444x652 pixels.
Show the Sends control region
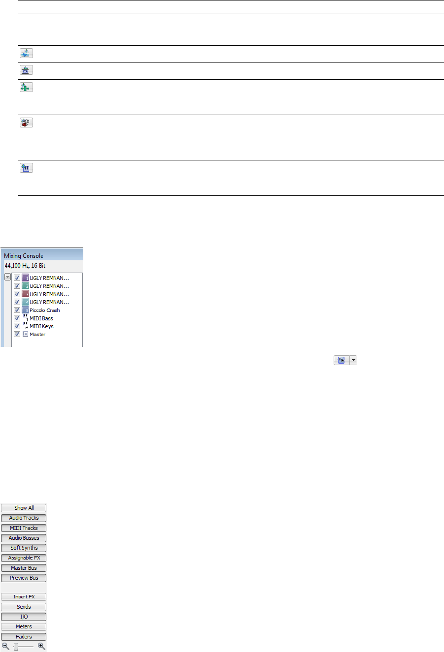(24, 607)
